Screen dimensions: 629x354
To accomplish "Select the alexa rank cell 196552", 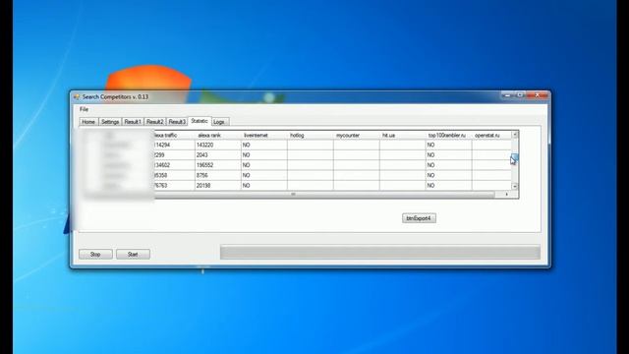I will point(217,165).
